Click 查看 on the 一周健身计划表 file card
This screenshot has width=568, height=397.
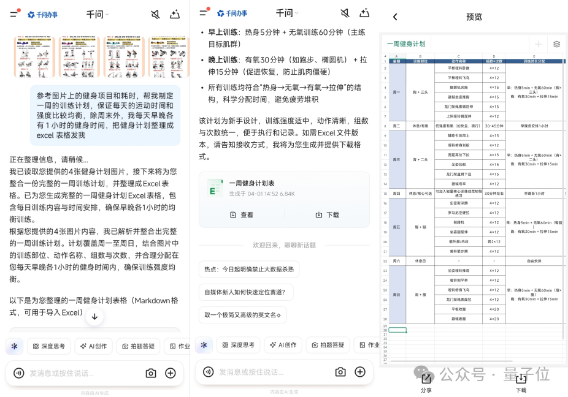241,215
